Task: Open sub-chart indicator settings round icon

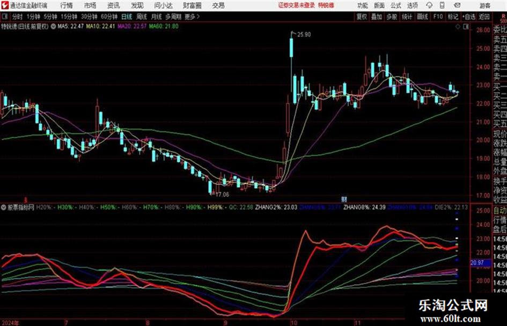Action: [x=4, y=207]
